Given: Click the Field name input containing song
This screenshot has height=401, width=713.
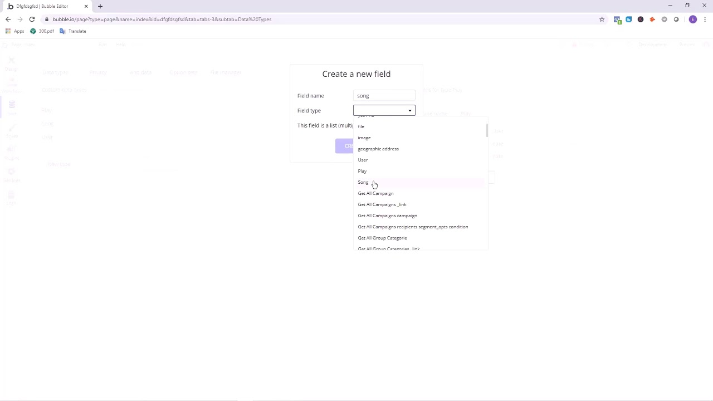Looking at the screenshot, I should click(x=384, y=96).
